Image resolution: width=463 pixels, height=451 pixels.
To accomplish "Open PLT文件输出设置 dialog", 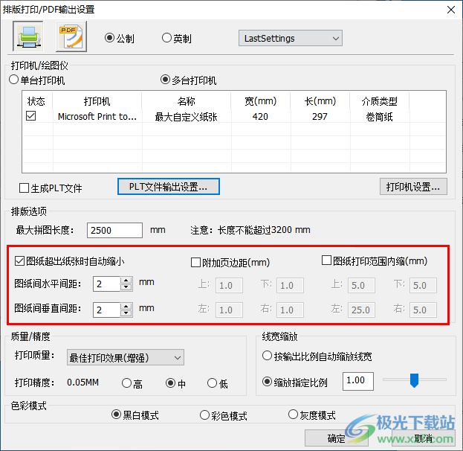I will click(x=168, y=187).
